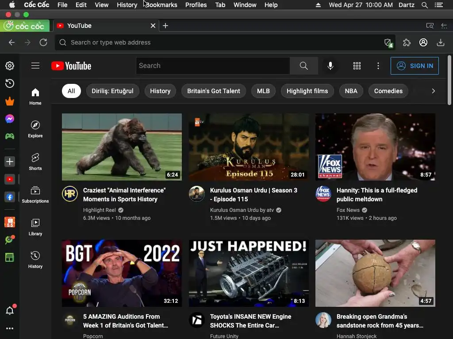
Task: Click the orange crown icon in sidebar
Action: pos(10,101)
